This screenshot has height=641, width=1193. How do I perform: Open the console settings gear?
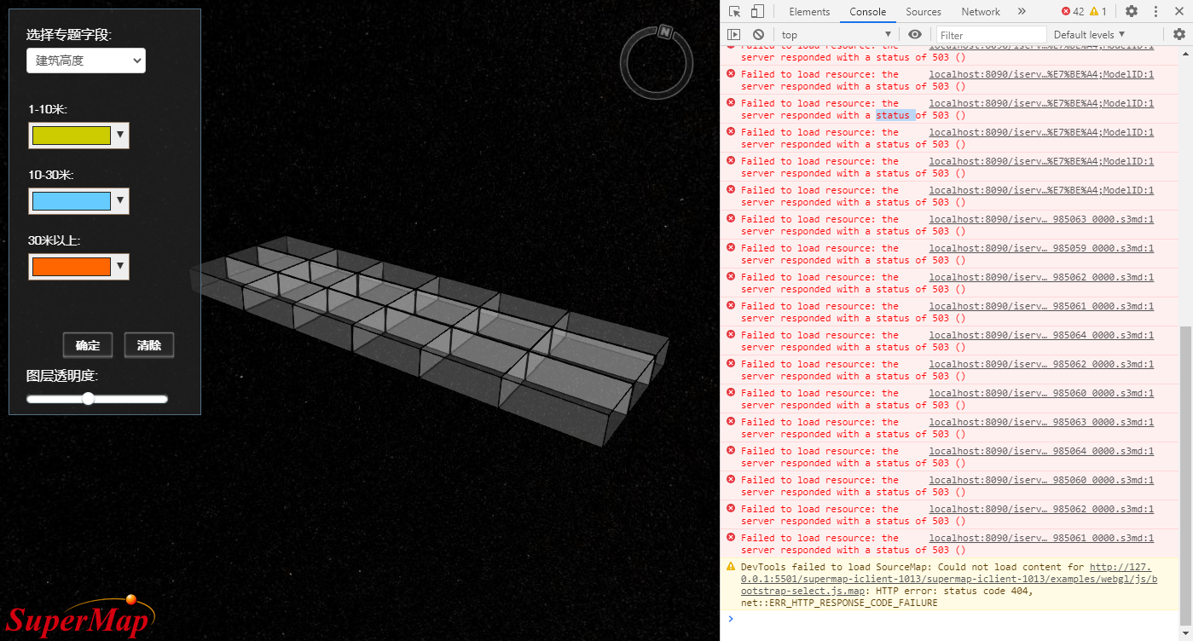(x=1179, y=34)
